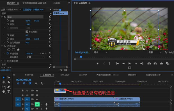Expand Time Remapping 时间重映射

click(x=2, y=61)
